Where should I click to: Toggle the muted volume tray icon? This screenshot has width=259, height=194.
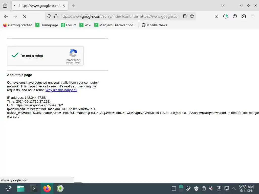click(211, 188)
